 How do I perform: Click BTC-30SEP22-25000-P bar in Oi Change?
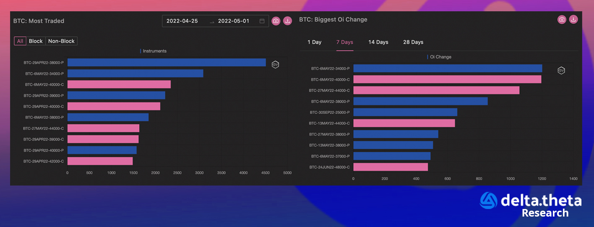pos(405,112)
